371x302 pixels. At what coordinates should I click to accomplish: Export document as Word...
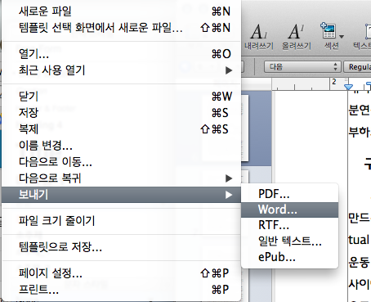(x=289, y=210)
